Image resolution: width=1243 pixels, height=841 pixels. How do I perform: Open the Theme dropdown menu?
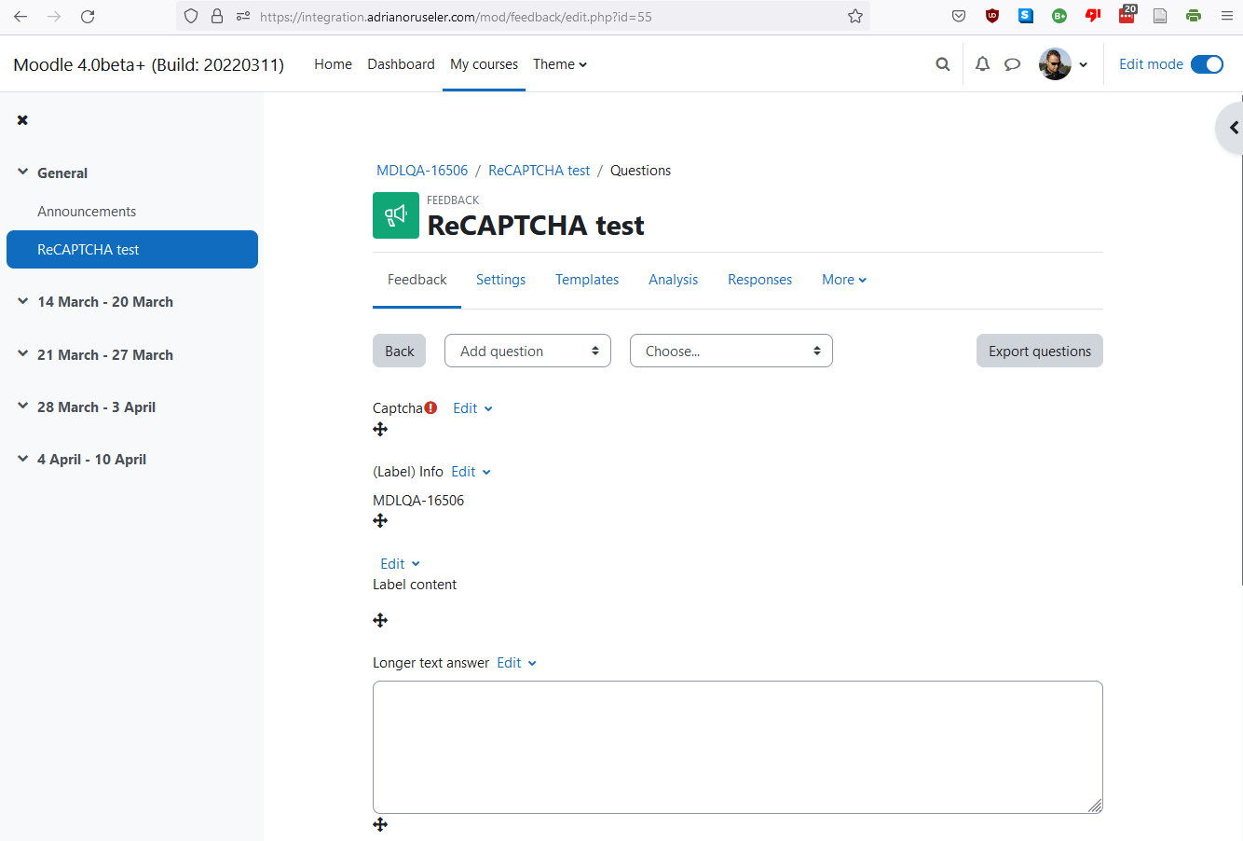tap(560, 64)
